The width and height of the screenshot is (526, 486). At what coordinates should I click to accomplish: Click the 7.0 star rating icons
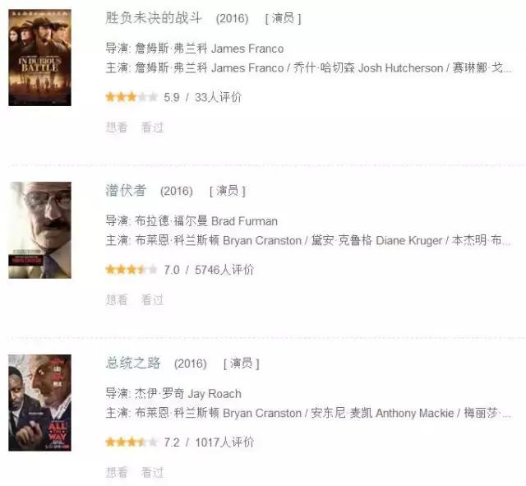[x=131, y=270]
